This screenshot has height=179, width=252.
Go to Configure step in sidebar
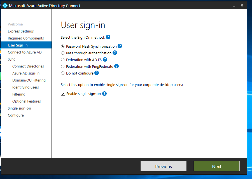pyautogui.click(x=16, y=115)
